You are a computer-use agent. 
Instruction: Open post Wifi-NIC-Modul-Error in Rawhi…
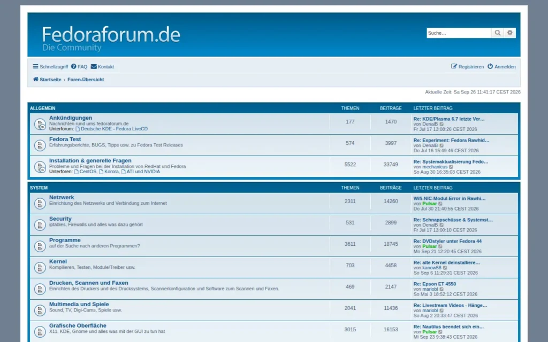[x=449, y=199]
